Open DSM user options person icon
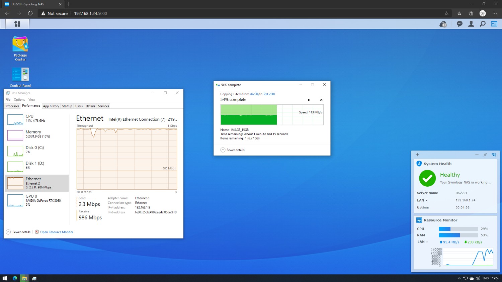 [471, 24]
